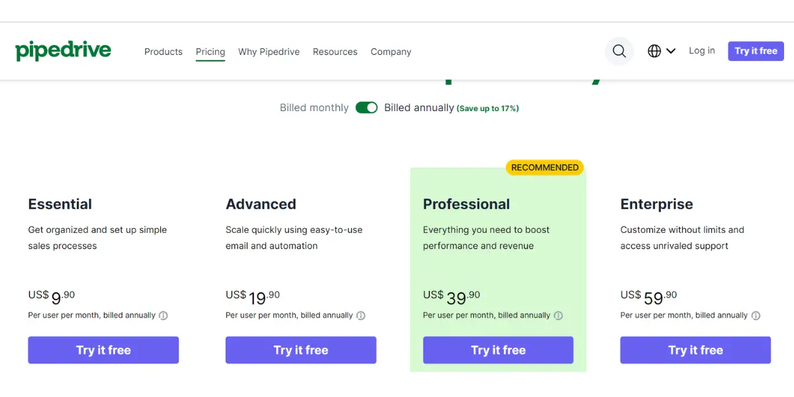The image size is (794, 397).
Task: Start Enterprise plan with Try it free
Action: [695, 350]
